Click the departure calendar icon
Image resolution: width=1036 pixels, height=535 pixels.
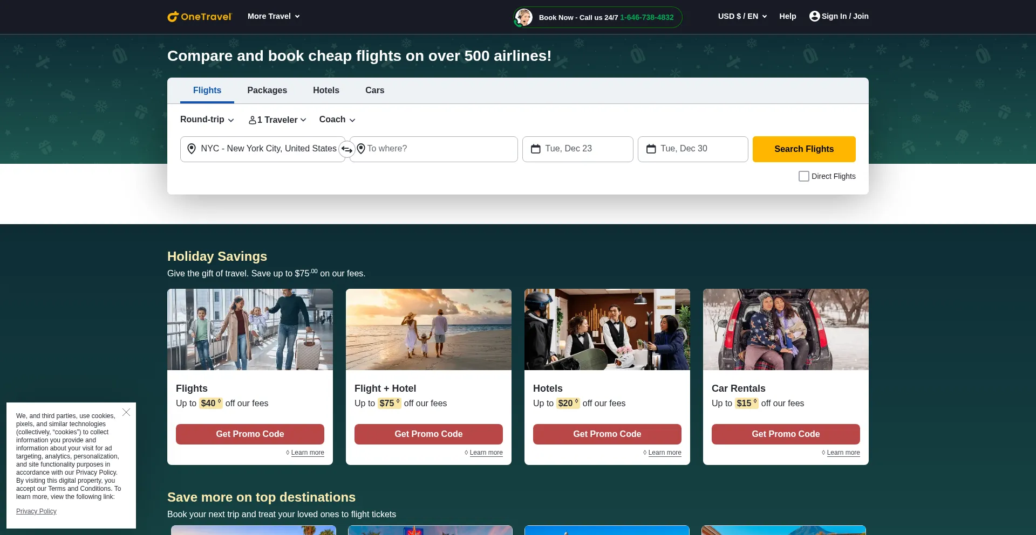(536, 149)
